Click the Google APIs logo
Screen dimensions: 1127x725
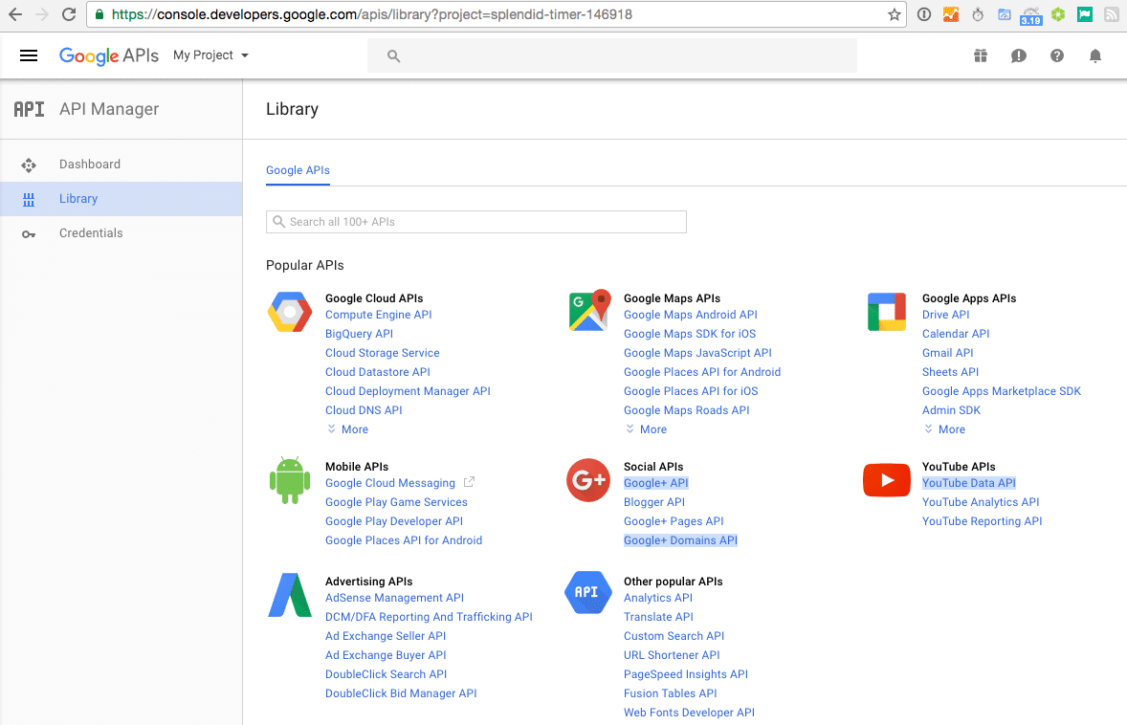coord(108,56)
